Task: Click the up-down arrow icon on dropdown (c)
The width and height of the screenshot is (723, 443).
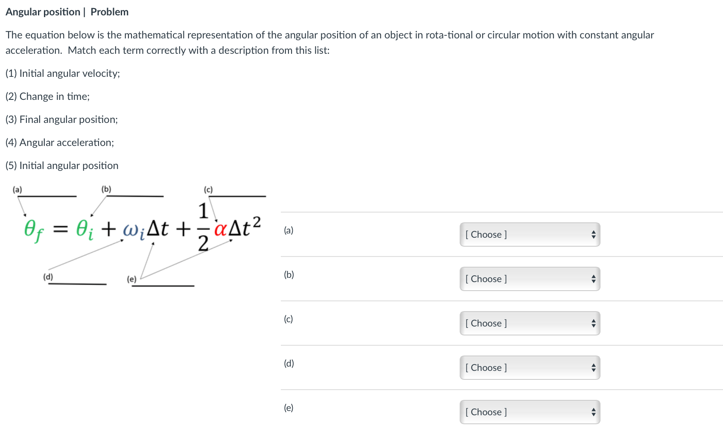Action: tap(593, 323)
